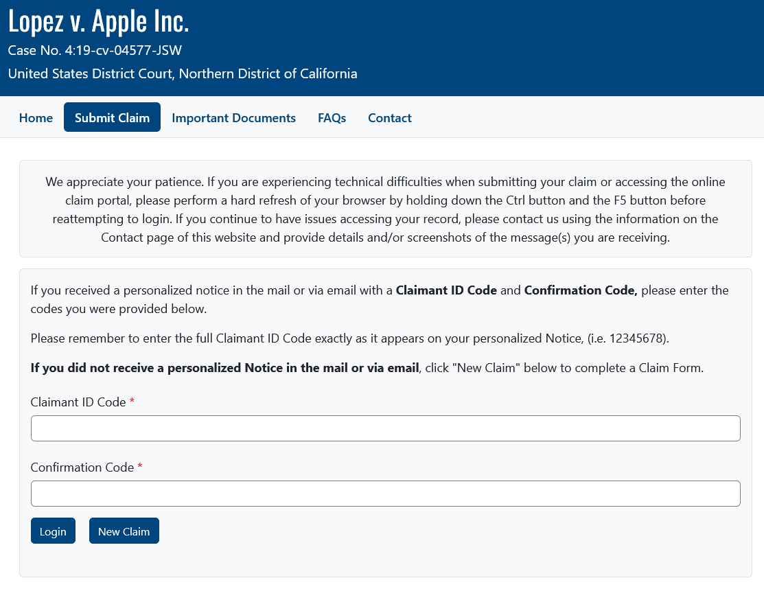
Task: Click the example code 12345678 sentence
Action: click(350, 338)
